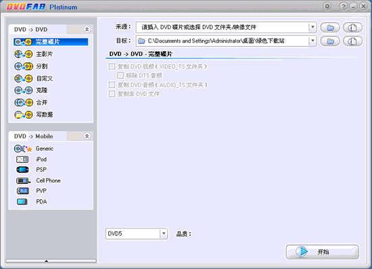Click the PDA label
The image size is (372, 269).
(41, 201)
